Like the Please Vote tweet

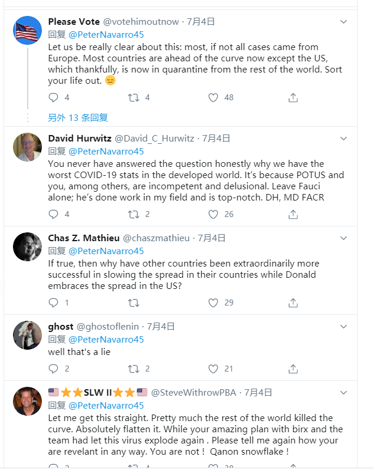click(x=214, y=97)
